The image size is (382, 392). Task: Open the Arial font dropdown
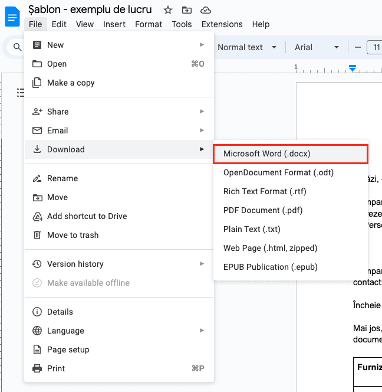click(x=317, y=47)
